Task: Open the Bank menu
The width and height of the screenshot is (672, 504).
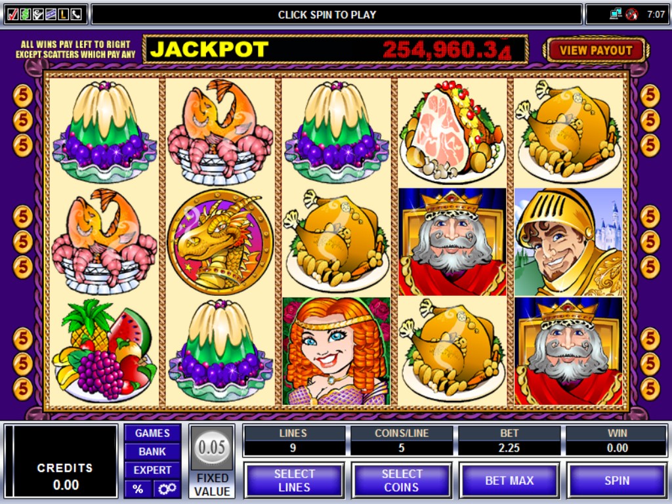Action: (x=152, y=451)
